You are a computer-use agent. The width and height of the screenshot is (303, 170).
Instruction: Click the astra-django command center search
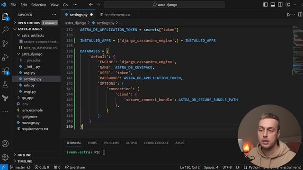(164, 5)
